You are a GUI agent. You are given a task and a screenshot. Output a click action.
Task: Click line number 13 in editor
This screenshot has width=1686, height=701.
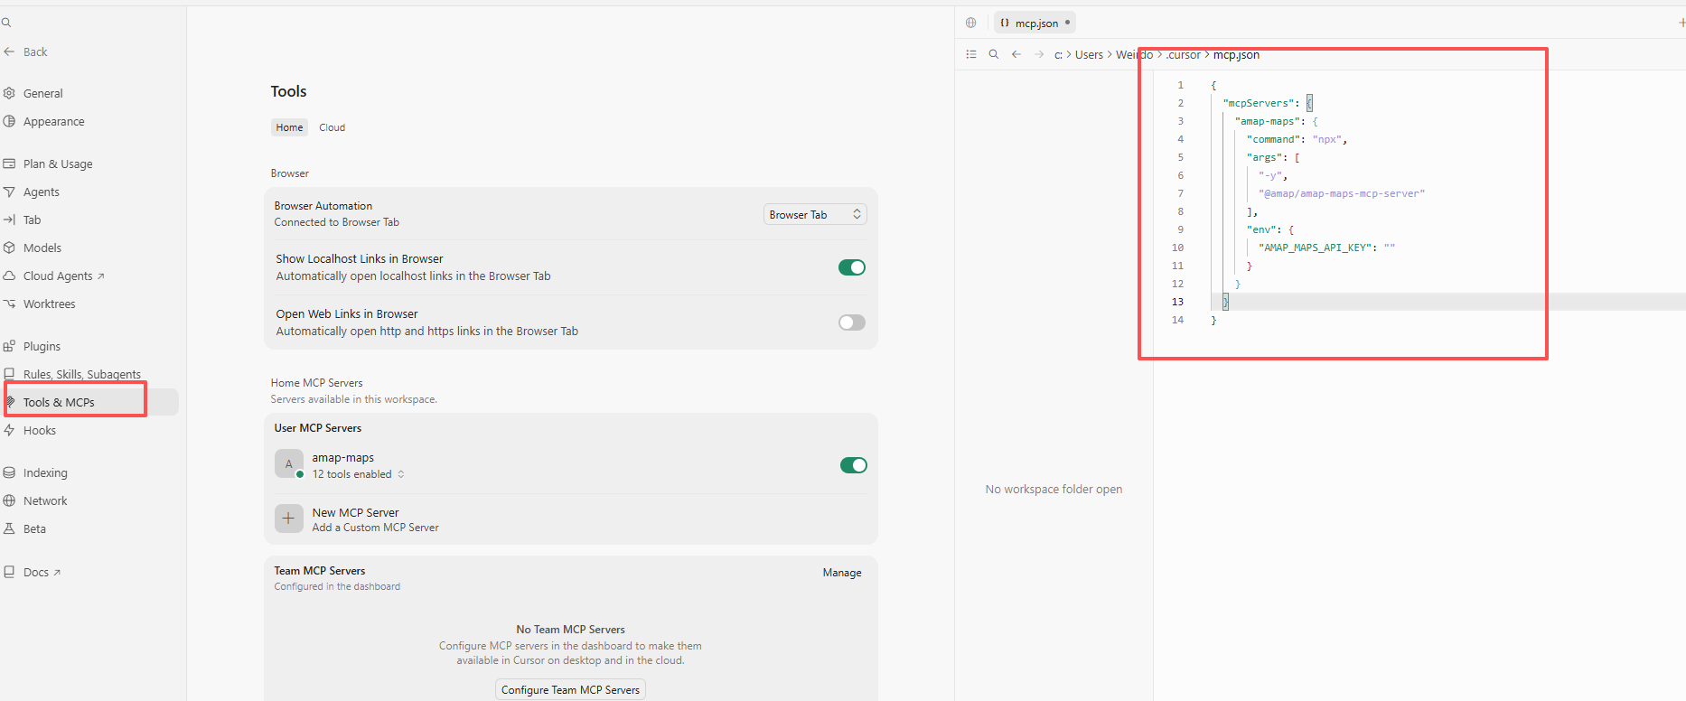[x=1177, y=302]
